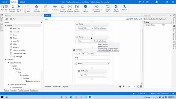The width and height of the screenshot is (176, 99).
Task: Collapse all activities in Activities panel
Action: [x=11, y=19]
